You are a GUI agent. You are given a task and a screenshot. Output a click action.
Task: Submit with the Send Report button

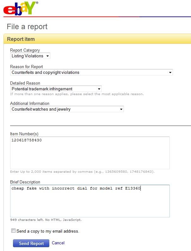tap(31, 243)
